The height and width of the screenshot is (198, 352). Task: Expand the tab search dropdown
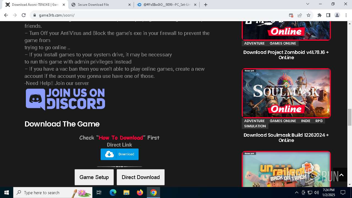pos(308,4)
